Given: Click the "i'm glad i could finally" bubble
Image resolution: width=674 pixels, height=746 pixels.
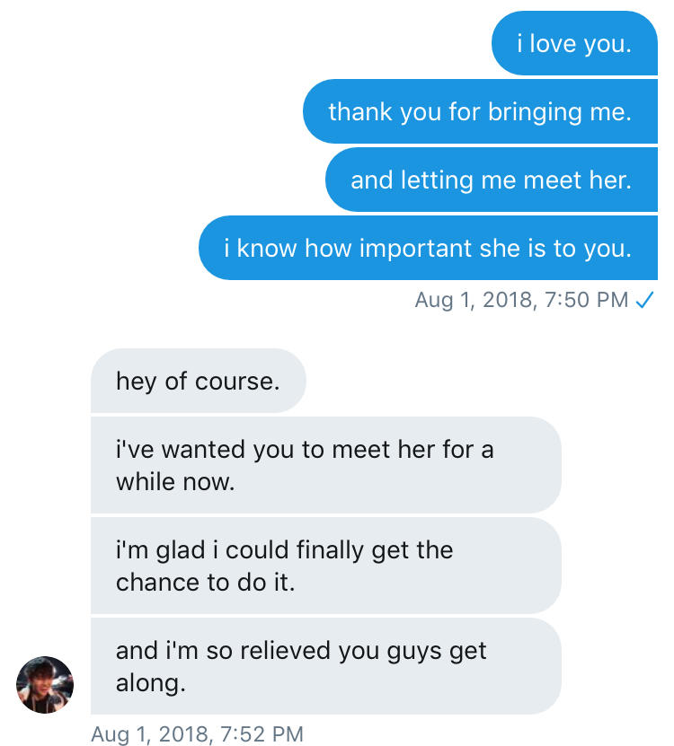Looking at the screenshot, I should click(x=325, y=566).
